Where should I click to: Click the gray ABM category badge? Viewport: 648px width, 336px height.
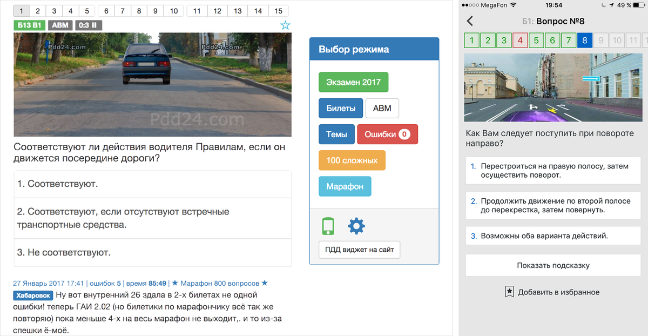coord(59,25)
